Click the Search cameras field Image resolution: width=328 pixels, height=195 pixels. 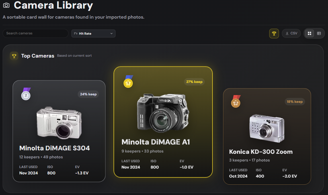(36, 33)
